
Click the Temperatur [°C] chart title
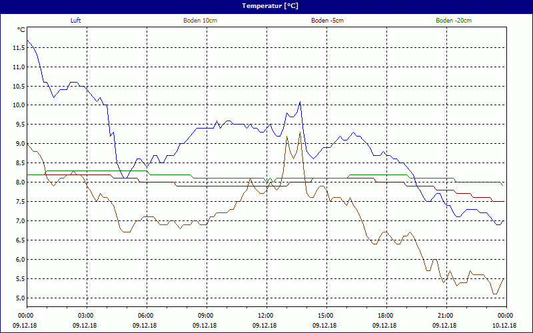(266, 5)
